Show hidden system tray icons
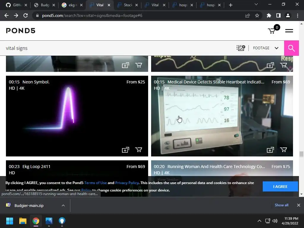This screenshot has height=228, width=304. pos(259,221)
